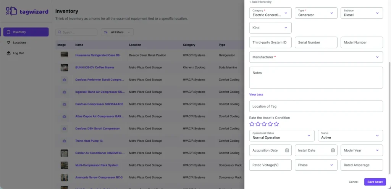Open Danfoss DSH Scroll Compressor link
391x189 pixels.
coord(97,128)
